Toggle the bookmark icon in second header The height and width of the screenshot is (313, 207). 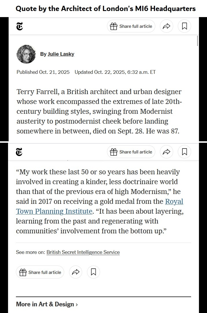[x=184, y=152]
